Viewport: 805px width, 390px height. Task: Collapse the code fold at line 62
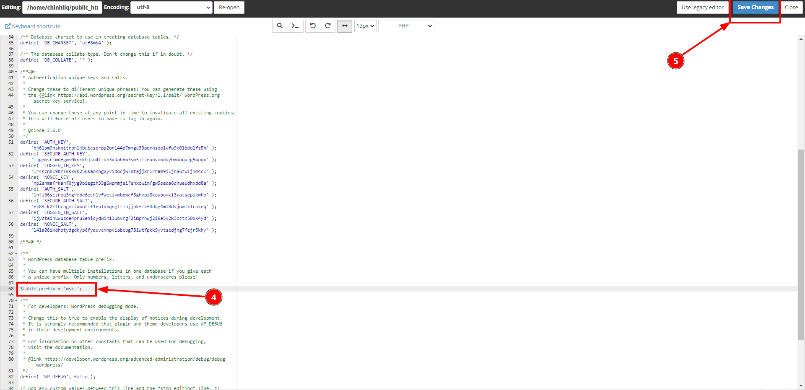(16, 254)
